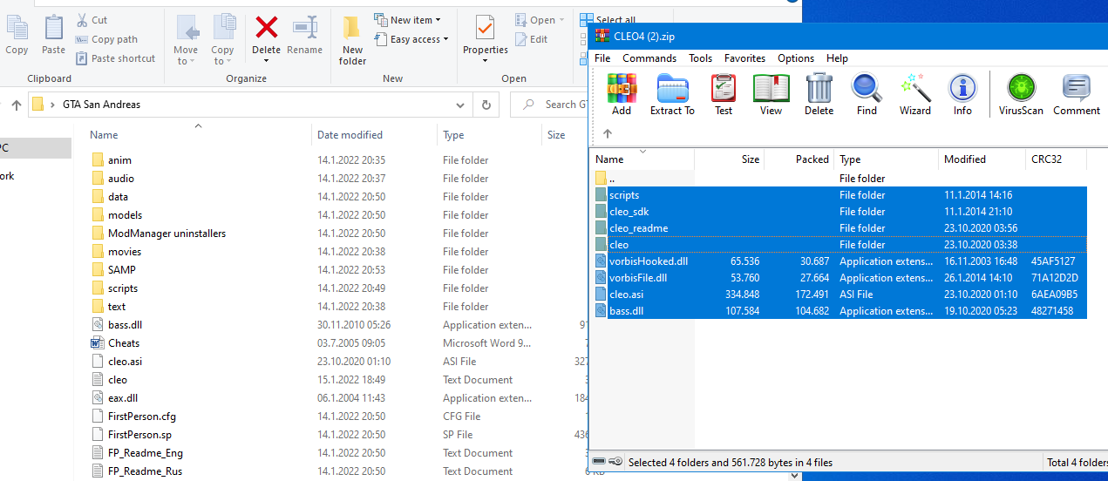Go up one level in WinRAR
Screen dimensions: 1108x481
(x=608, y=133)
